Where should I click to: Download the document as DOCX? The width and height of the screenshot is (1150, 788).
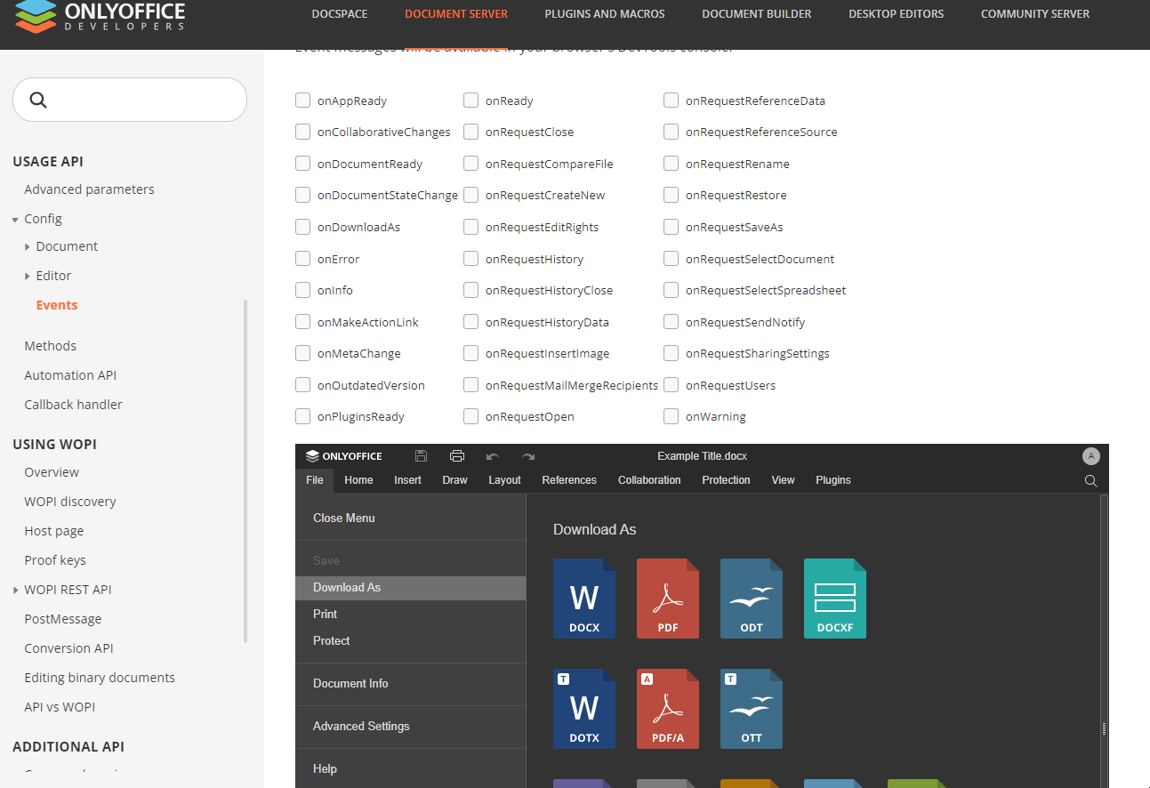point(584,599)
